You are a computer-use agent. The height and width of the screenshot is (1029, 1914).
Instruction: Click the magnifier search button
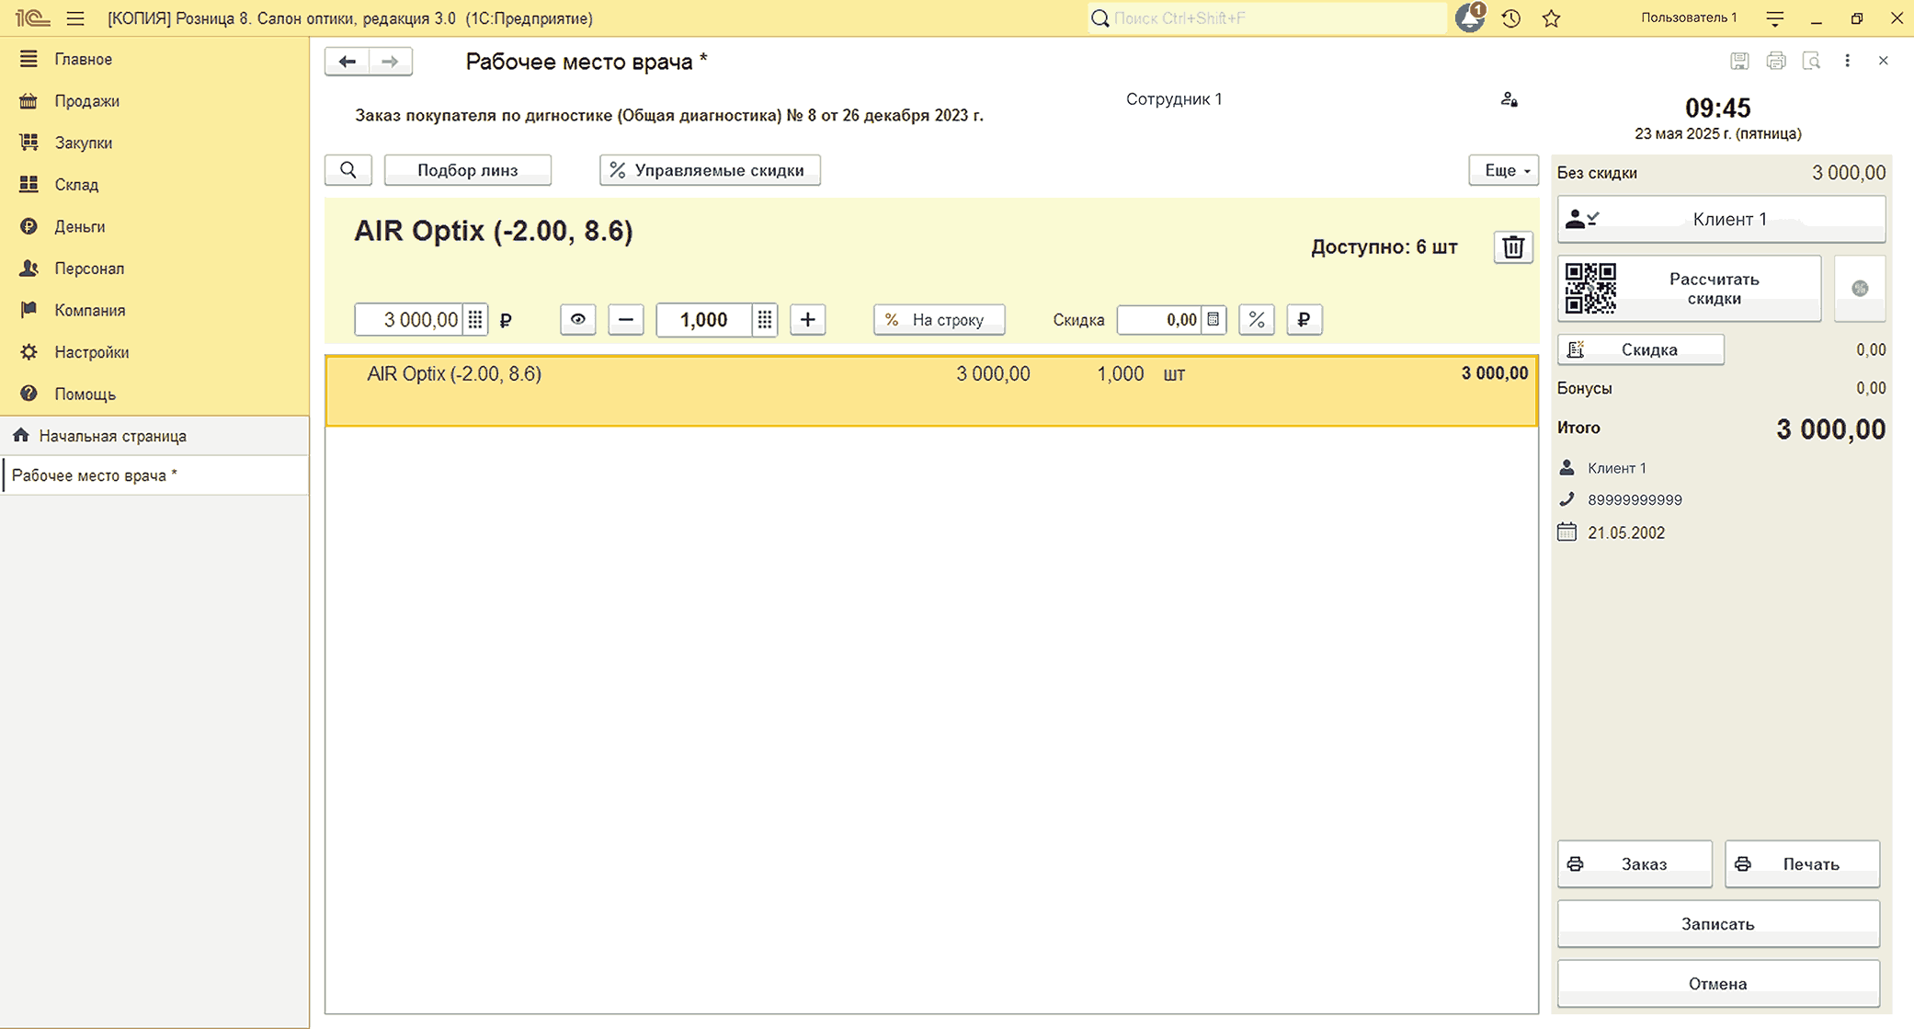pyautogui.click(x=348, y=170)
